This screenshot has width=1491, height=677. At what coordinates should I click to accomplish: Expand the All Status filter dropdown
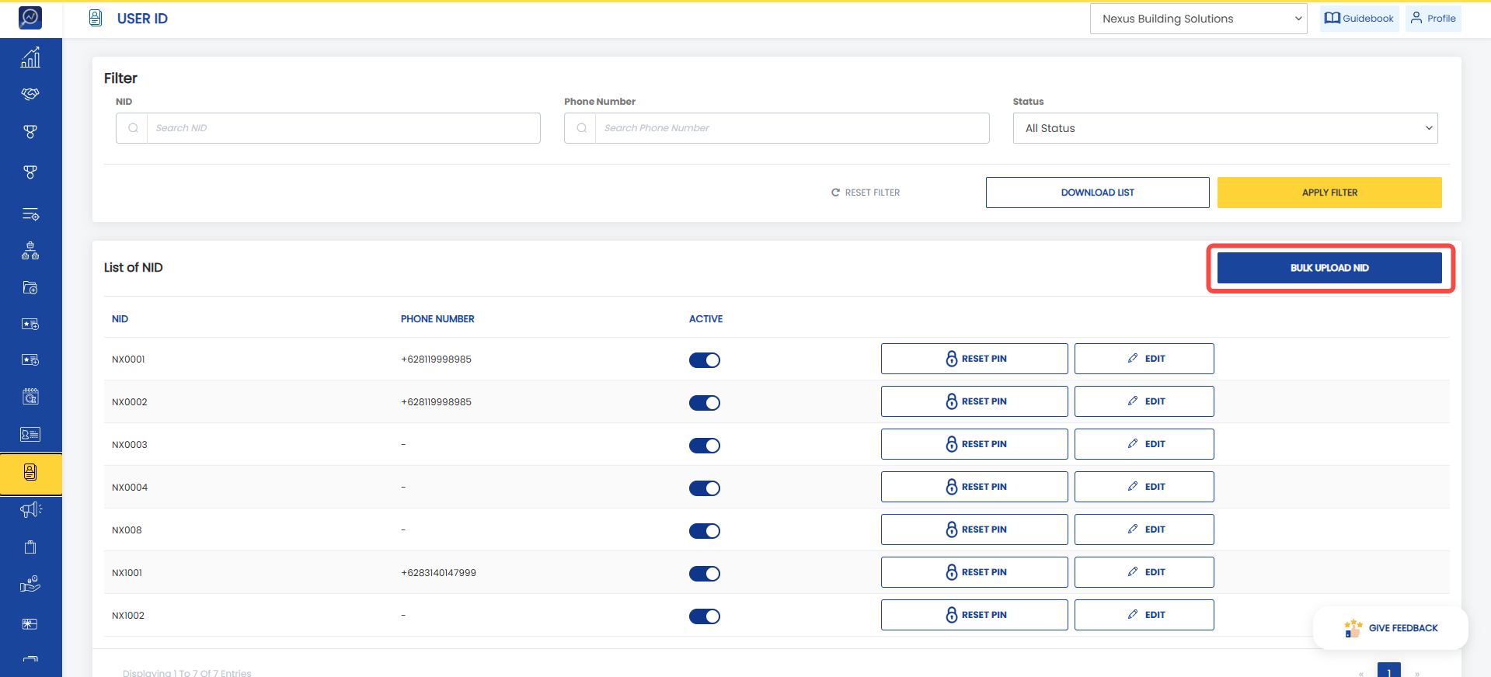tap(1225, 128)
